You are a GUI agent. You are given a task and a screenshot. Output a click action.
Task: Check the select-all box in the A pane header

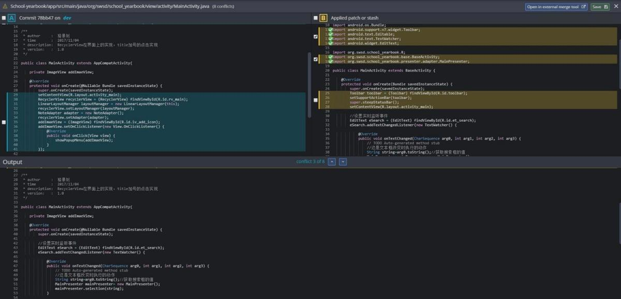4,17
